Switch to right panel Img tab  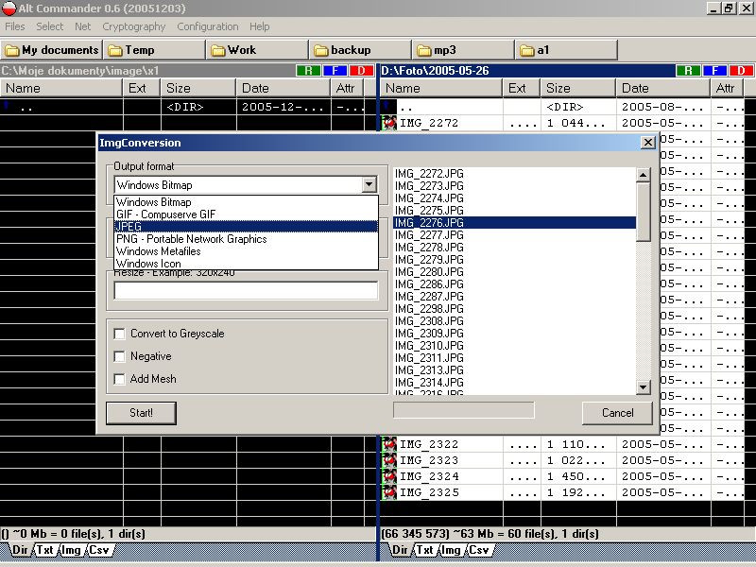point(451,550)
